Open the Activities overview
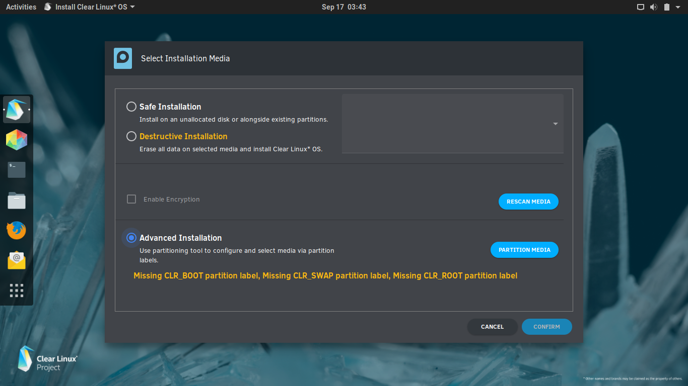 pyautogui.click(x=21, y=7)
